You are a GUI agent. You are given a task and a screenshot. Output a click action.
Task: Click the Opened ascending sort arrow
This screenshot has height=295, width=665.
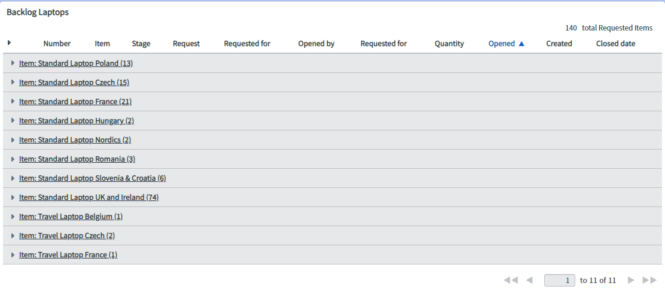coord(521,44)
